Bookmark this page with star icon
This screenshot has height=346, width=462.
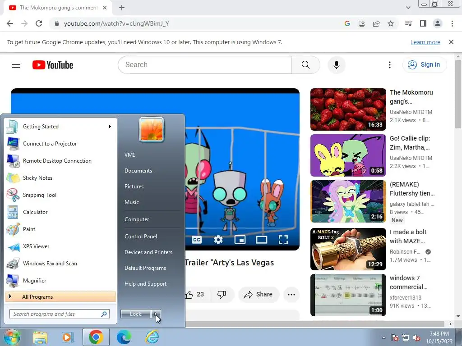[x=391, y=23]
